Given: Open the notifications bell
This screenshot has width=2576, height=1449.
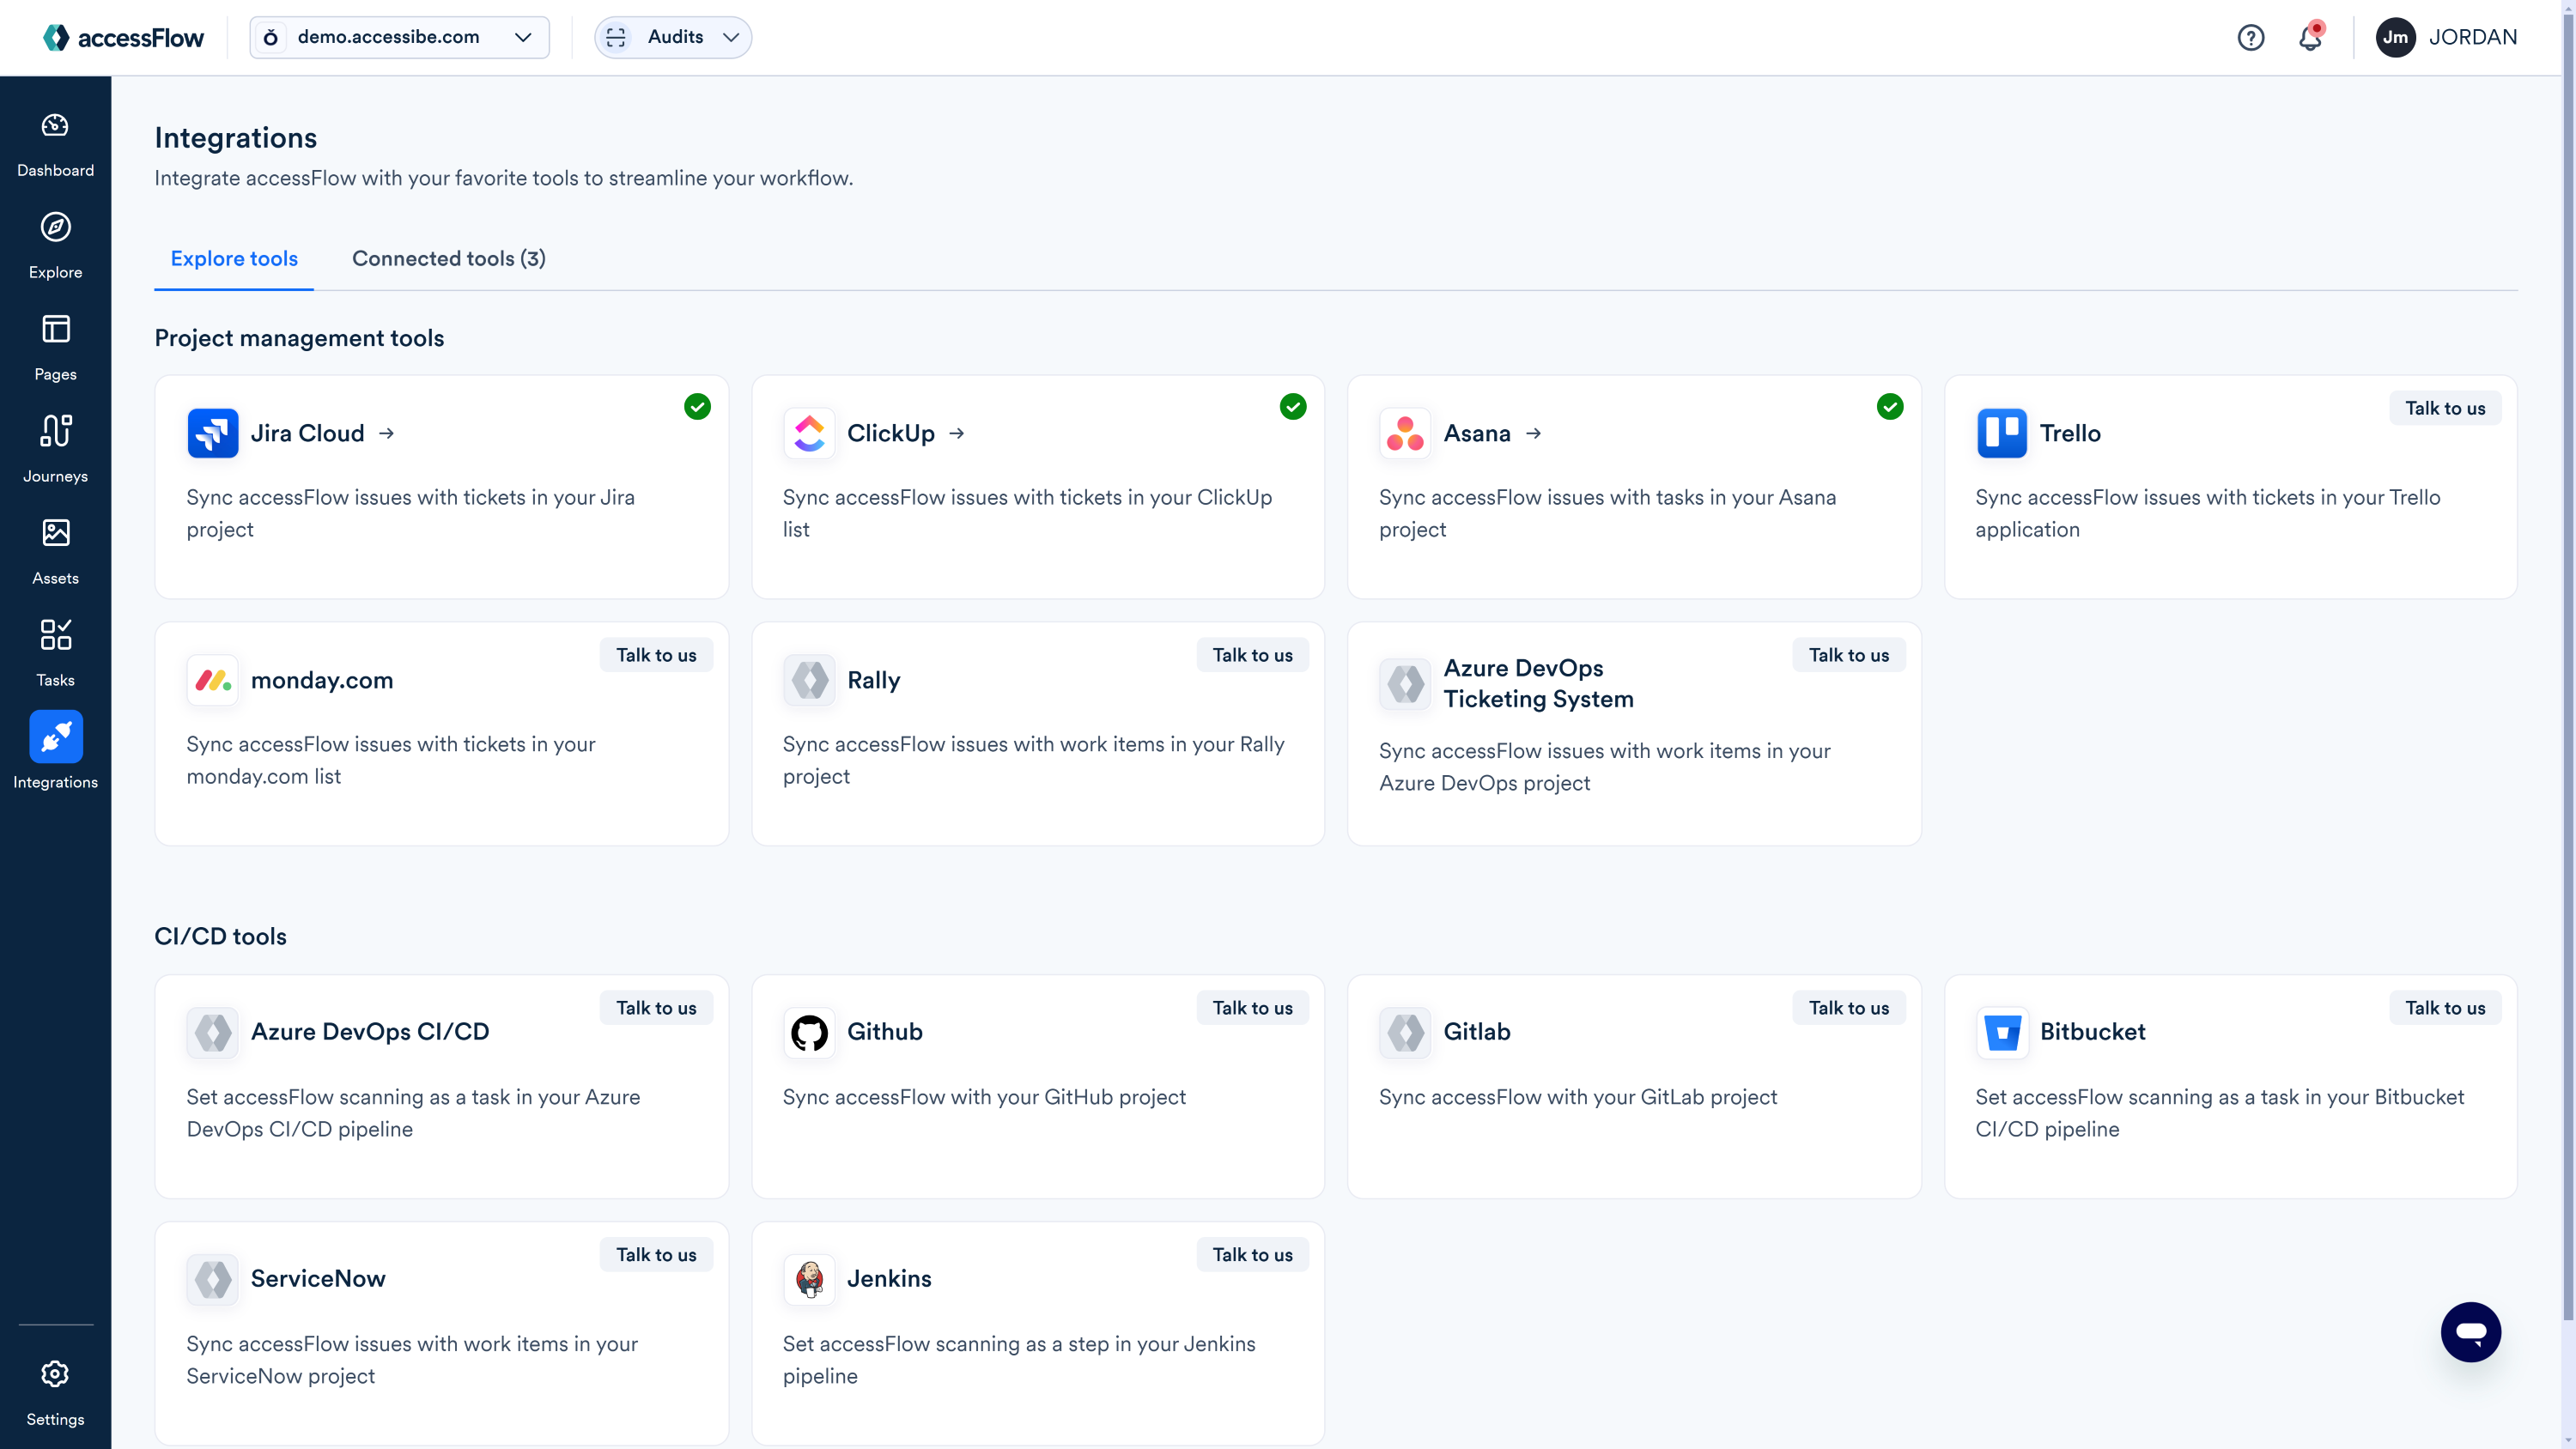Looking at the screenshot, I should (x=2311, y=37).
